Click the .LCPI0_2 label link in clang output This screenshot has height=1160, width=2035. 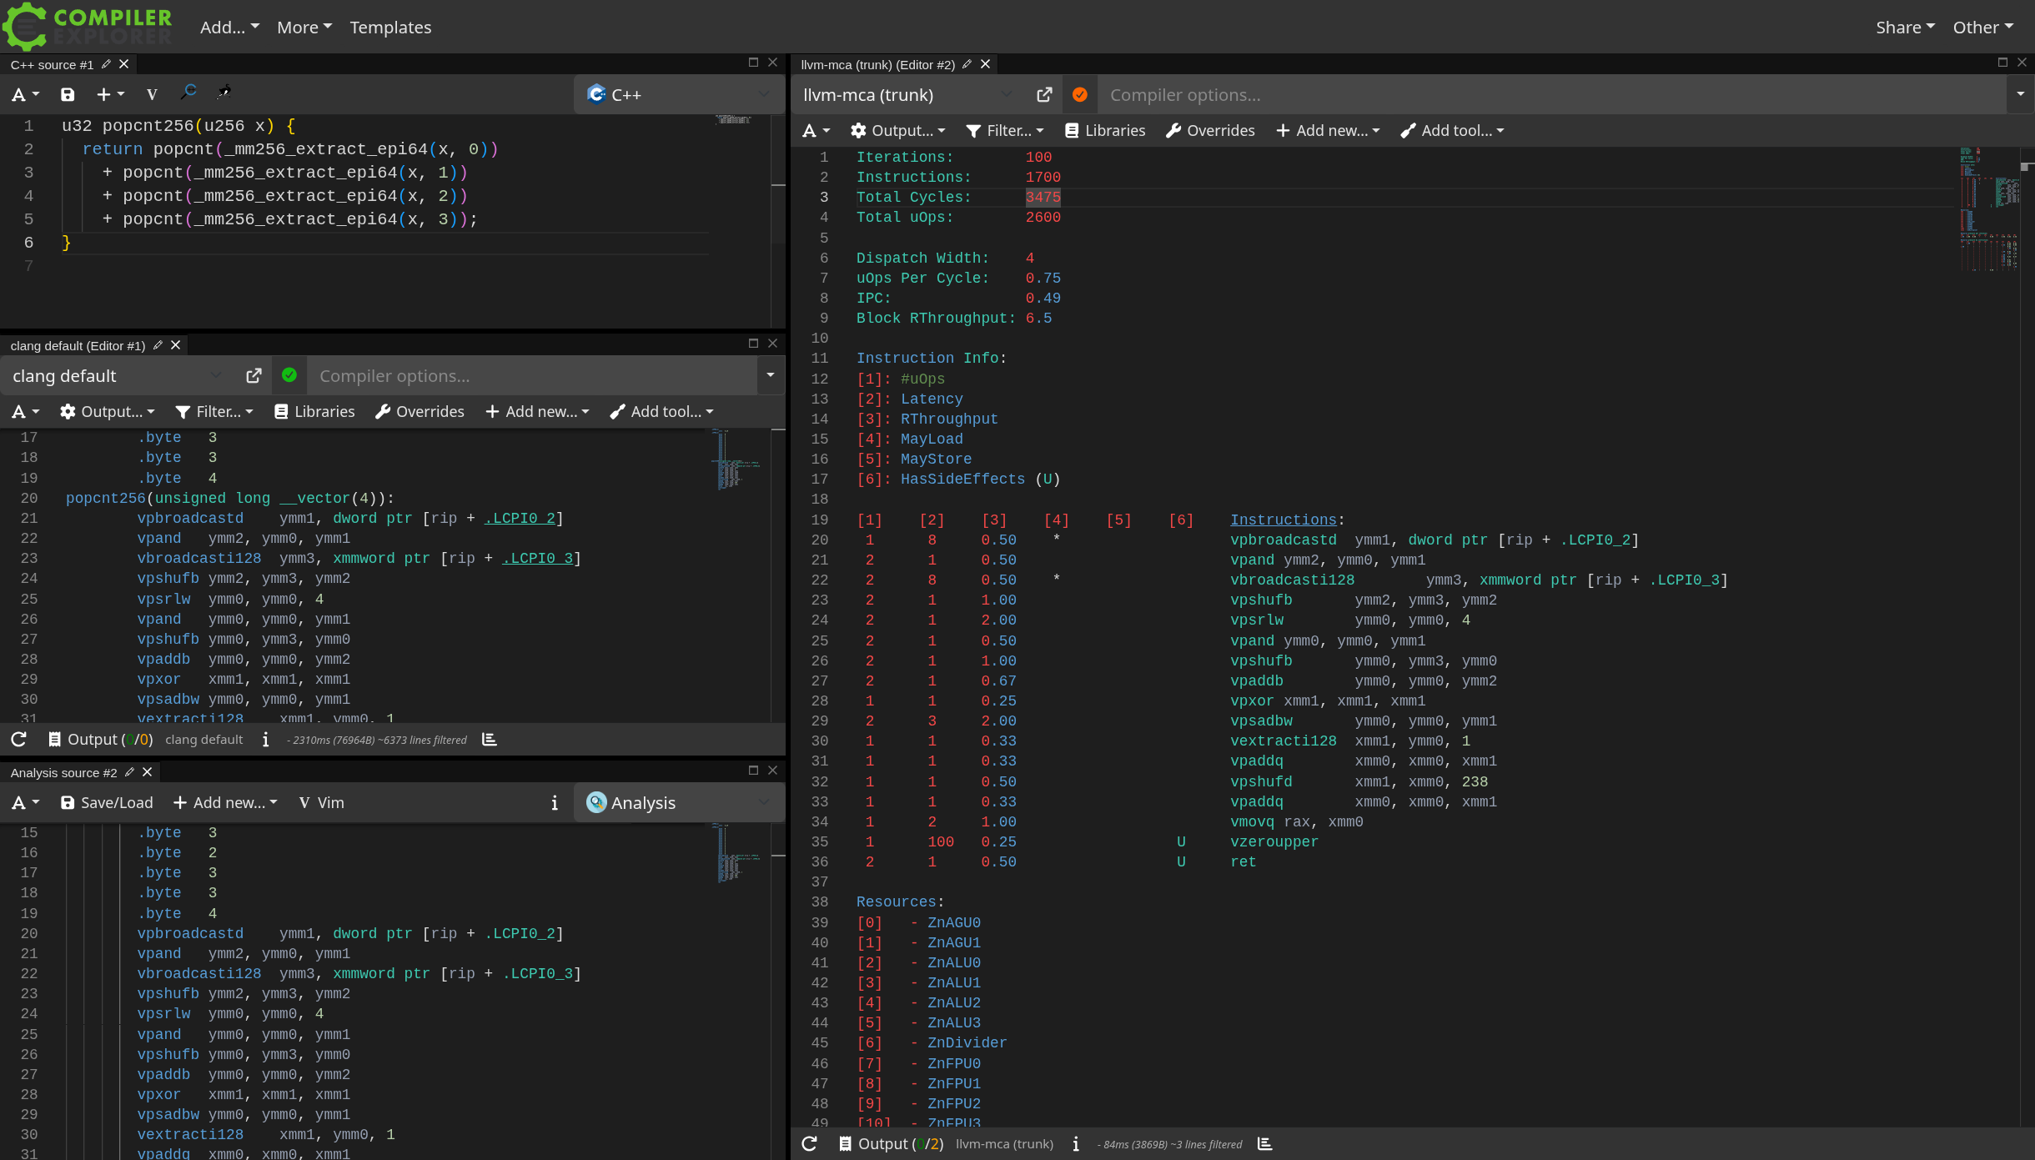[x=520, y=519]
